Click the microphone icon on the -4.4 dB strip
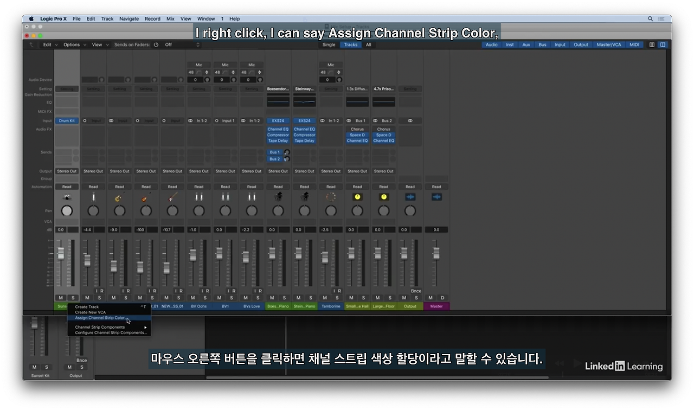This screenshot has width=694, height=410. [93, 197]
